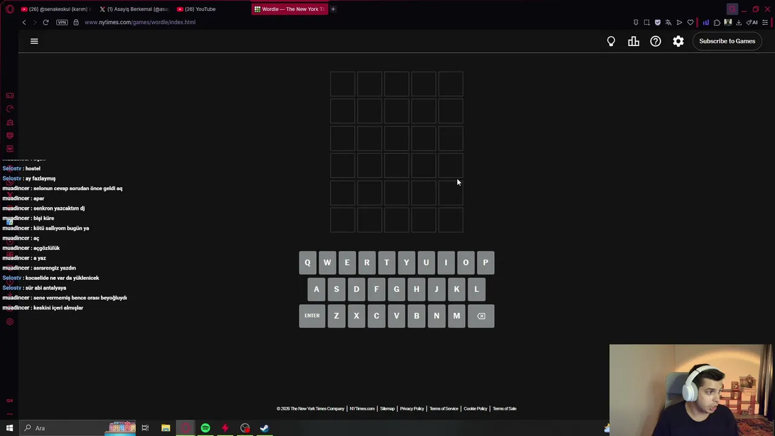Open the tab search magnifier
The image size is (775, 436).
732,9
